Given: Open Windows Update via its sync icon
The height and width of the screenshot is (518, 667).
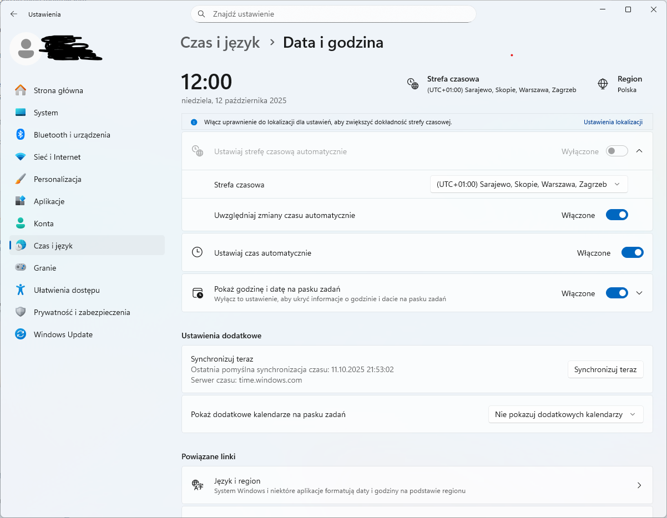Looking at the screenshot, I should point(21,334).
